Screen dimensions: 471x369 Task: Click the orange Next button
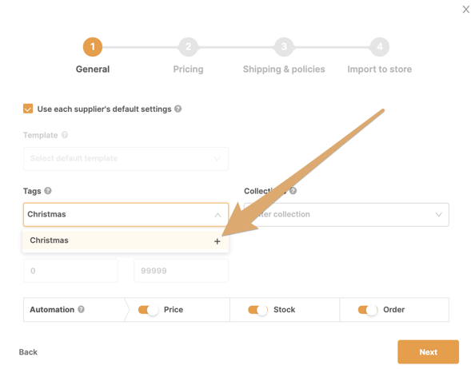tap(428, 351)
